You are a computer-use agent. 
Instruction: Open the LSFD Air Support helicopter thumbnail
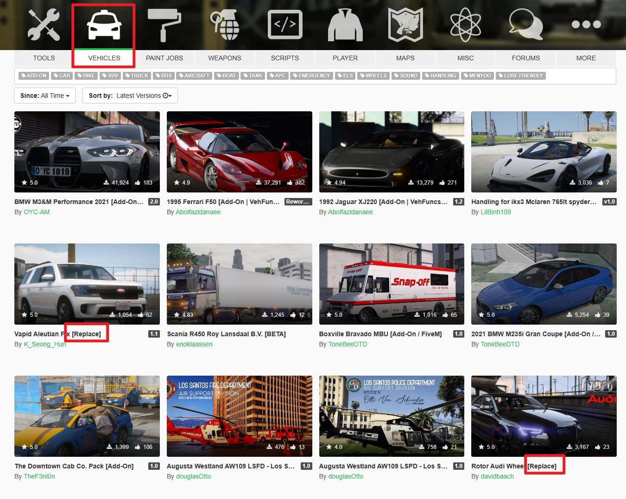[x=240, y=416]
